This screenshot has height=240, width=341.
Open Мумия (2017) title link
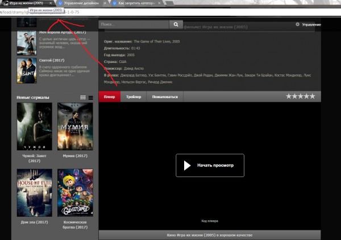point(75,155)
